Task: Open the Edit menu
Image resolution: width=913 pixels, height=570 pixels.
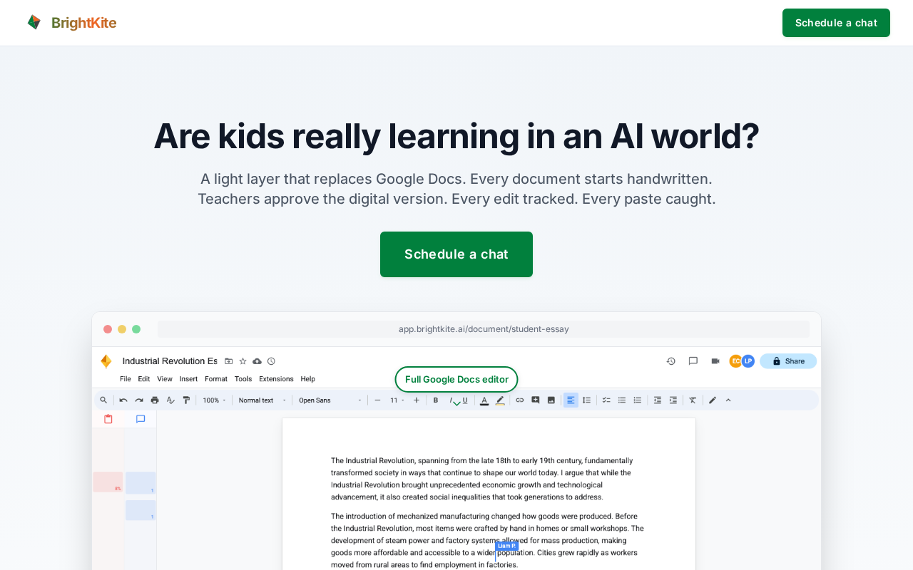Action: pyautogui.click(x=144, y=379)
